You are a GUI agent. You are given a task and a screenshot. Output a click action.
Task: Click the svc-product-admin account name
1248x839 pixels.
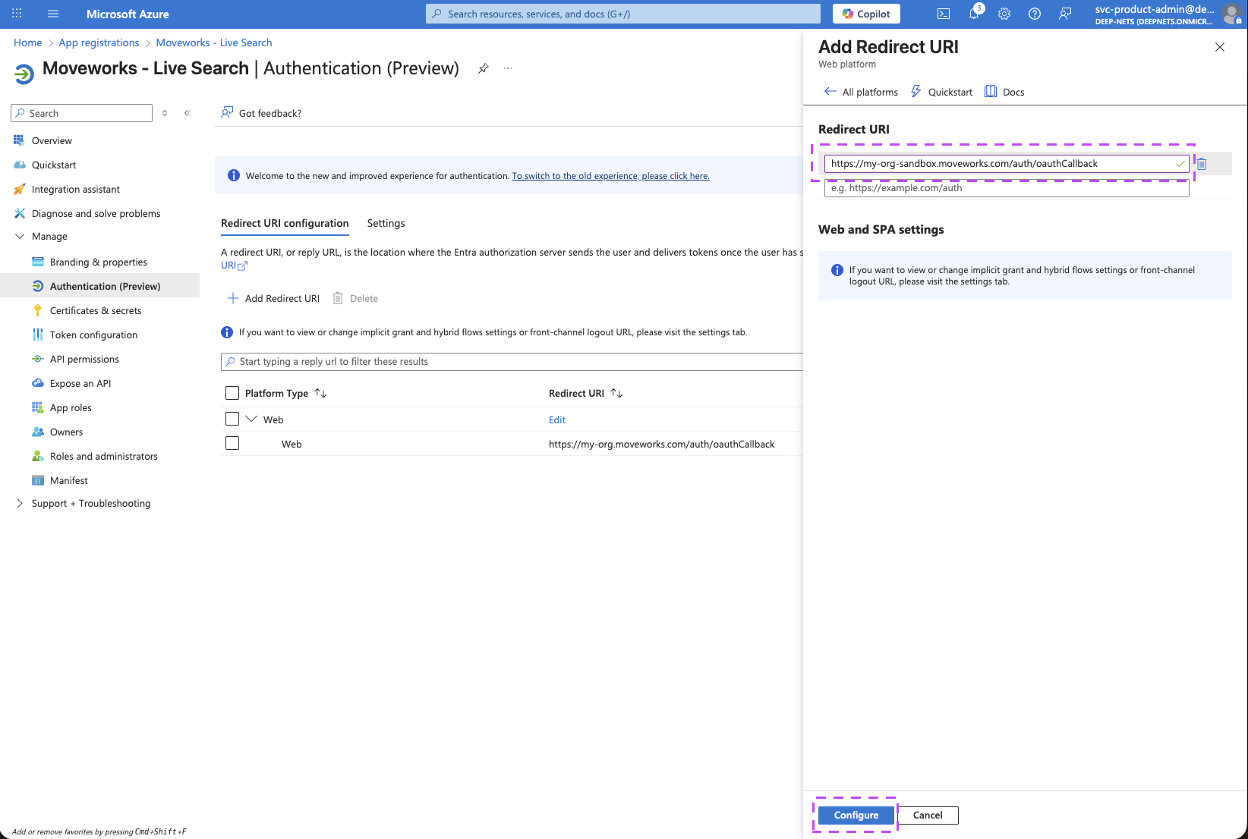click(1155, 9)
